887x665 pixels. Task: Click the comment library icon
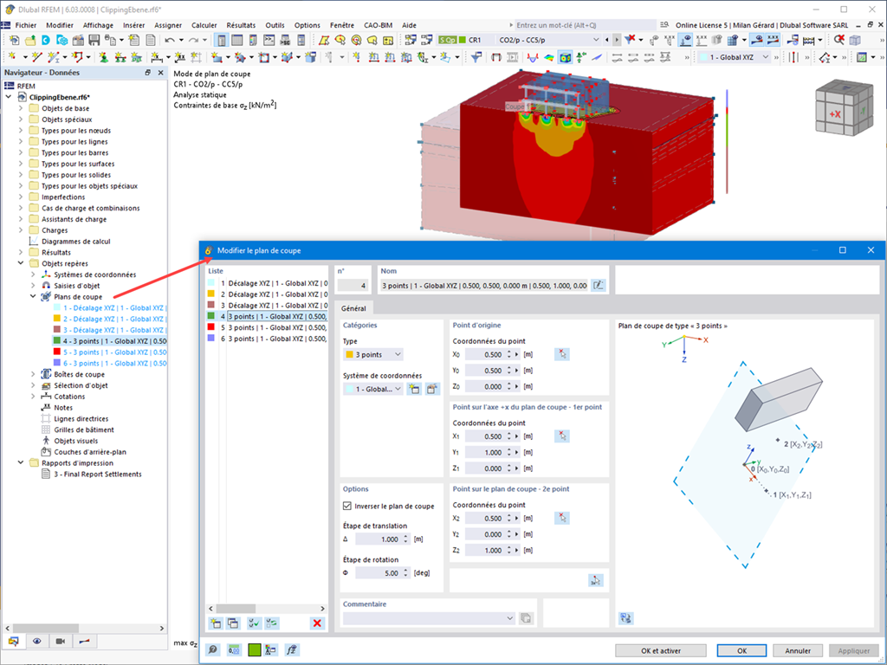click(x=526, y=618)
